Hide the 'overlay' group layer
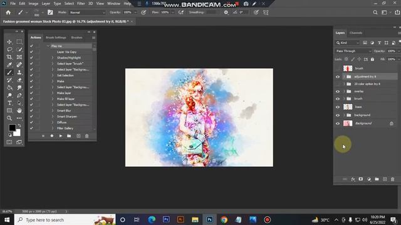 pos(338,91)
